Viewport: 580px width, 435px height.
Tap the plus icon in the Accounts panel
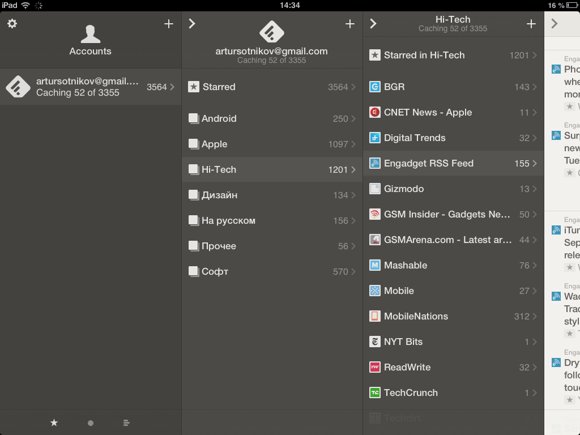[168, 24]
